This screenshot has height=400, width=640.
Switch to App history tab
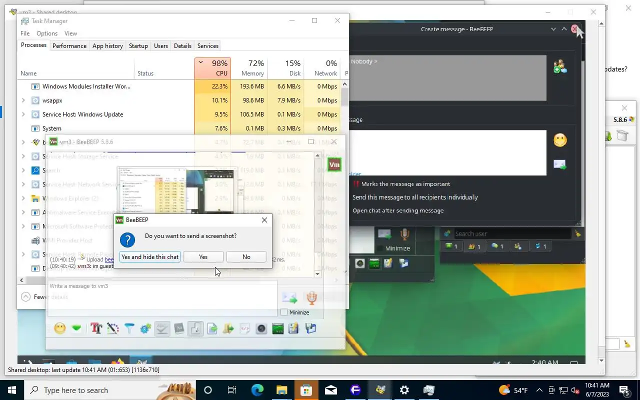[x=107, y=45]
